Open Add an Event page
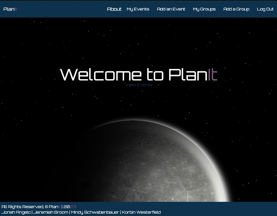This screenshot has width=277, height=216. pyautogui.click(x=171, y=9)
